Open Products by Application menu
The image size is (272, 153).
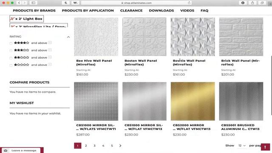88,11
